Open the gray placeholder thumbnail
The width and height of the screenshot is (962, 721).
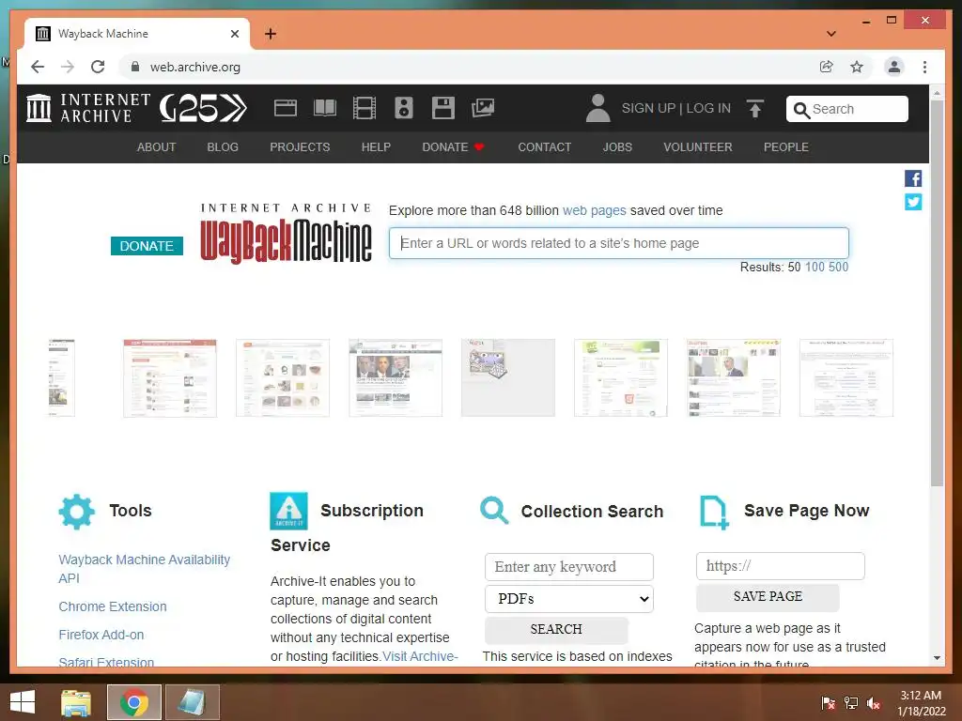(x=508, y=377)
